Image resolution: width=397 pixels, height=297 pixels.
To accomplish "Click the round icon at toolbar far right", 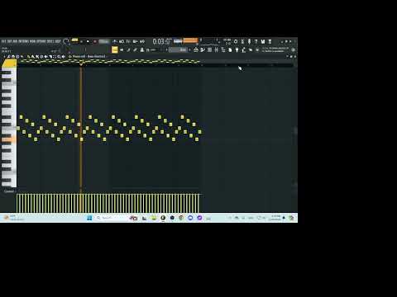I will click(293, 49).
